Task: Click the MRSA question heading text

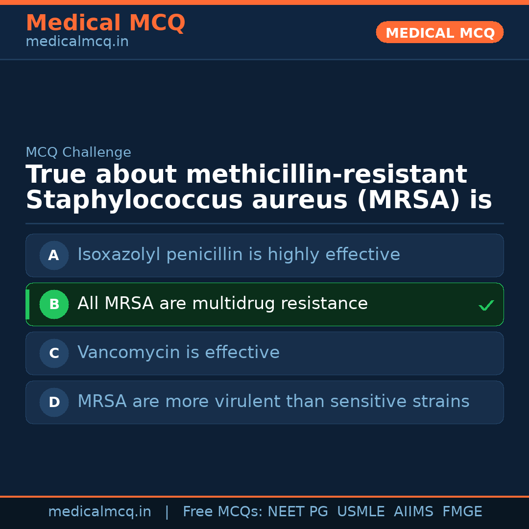Action: click(x=259, y=188)
